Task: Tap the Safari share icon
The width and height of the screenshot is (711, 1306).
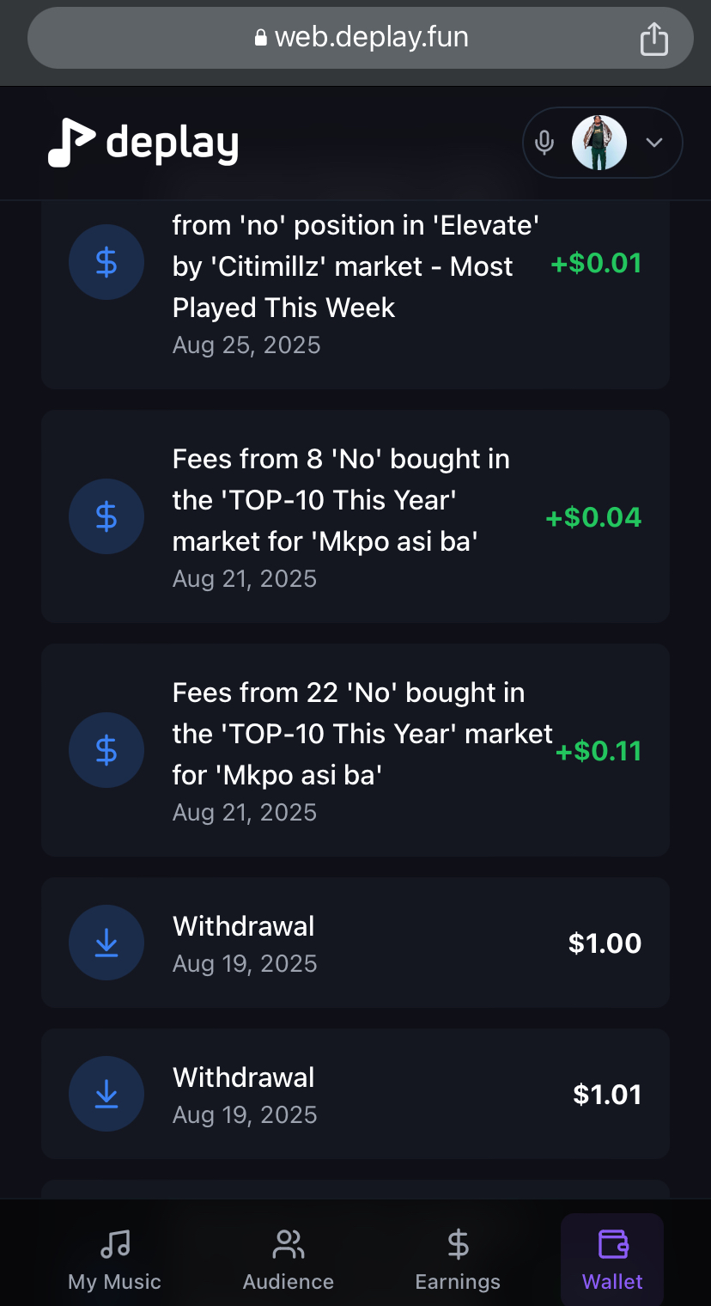Action: point(654,39)
